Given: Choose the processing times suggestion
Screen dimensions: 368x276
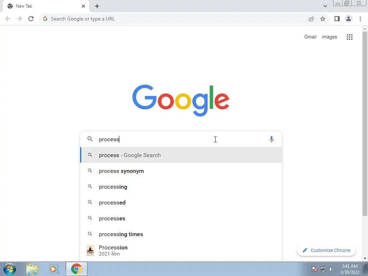Looking at the screenshot, I should [181, 234].
